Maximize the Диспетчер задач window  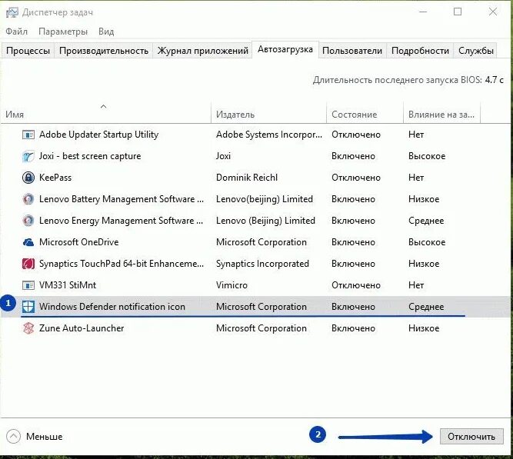(x=458, y=12)
